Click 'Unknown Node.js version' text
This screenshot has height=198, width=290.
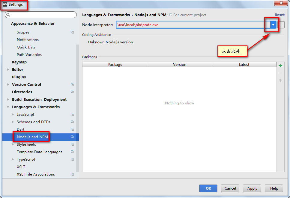110,42
